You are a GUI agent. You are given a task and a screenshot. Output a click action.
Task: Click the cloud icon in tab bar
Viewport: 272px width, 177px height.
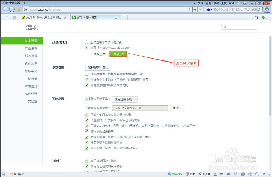click(6, 17)
